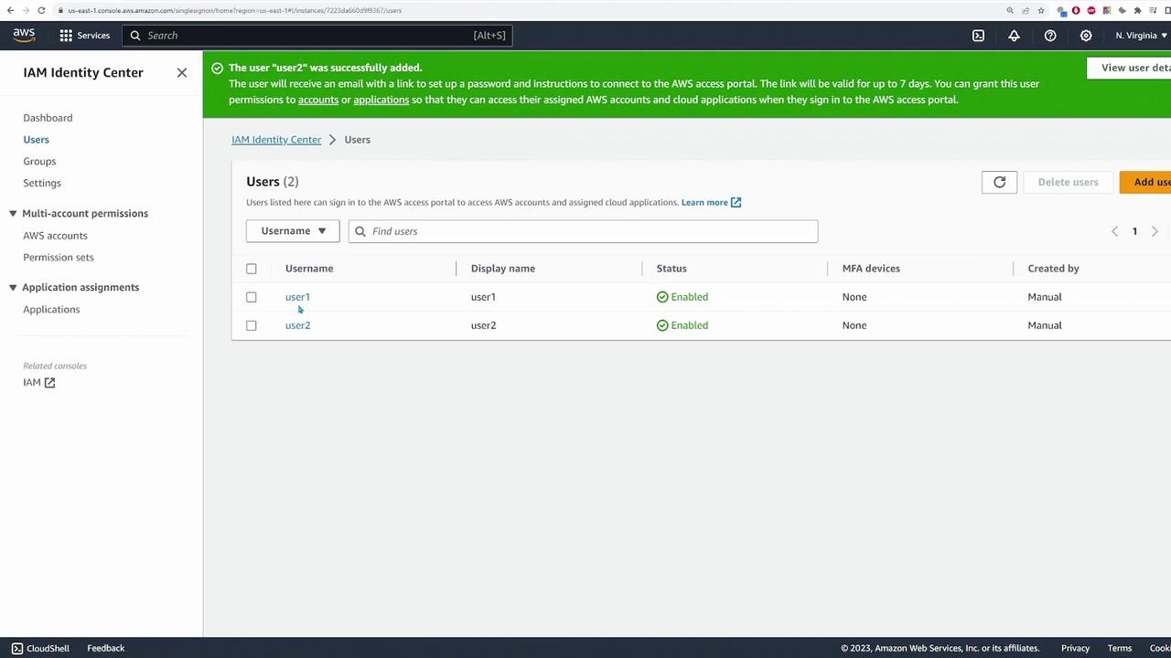Click the external link icon beside IAM
The image size is (1171, 658).
click(x=49, y=383)
